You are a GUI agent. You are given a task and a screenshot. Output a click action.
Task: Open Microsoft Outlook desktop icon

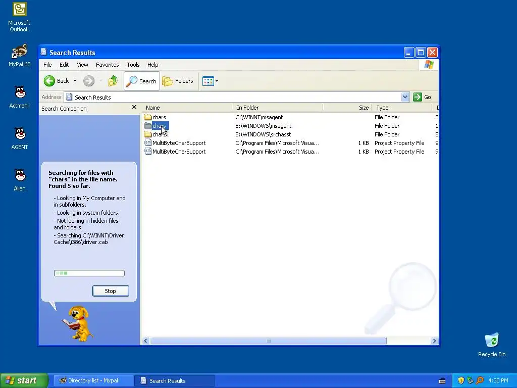click(19, 17)
